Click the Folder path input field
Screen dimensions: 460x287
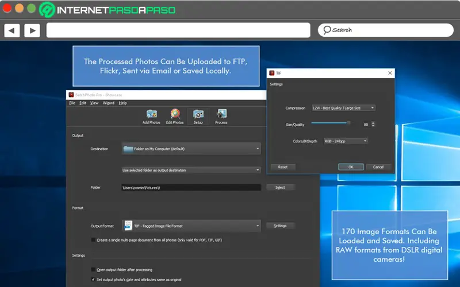tap(191, 188)
